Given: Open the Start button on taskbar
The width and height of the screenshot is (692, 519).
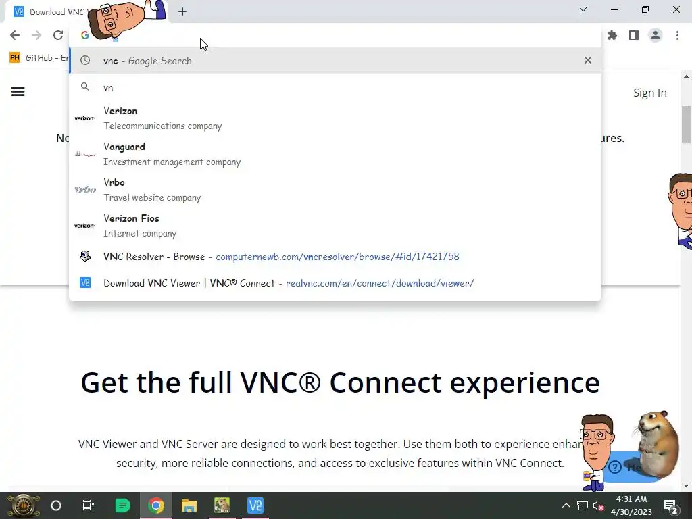Looking at the screenshot, I should click(x=23, y=505).
